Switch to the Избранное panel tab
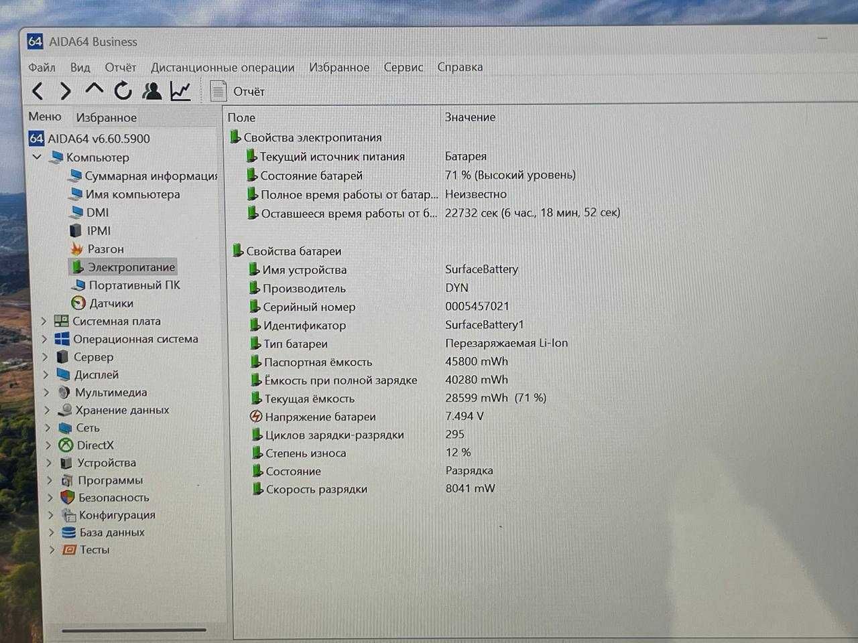The width and height of the screenshot is (858, 643). [x=106, y=117]
